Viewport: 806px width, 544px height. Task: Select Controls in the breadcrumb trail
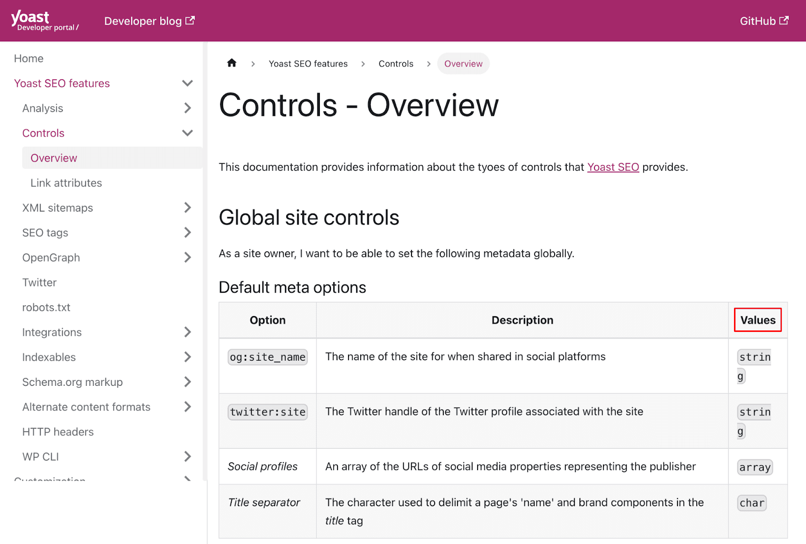click(396, 63)
